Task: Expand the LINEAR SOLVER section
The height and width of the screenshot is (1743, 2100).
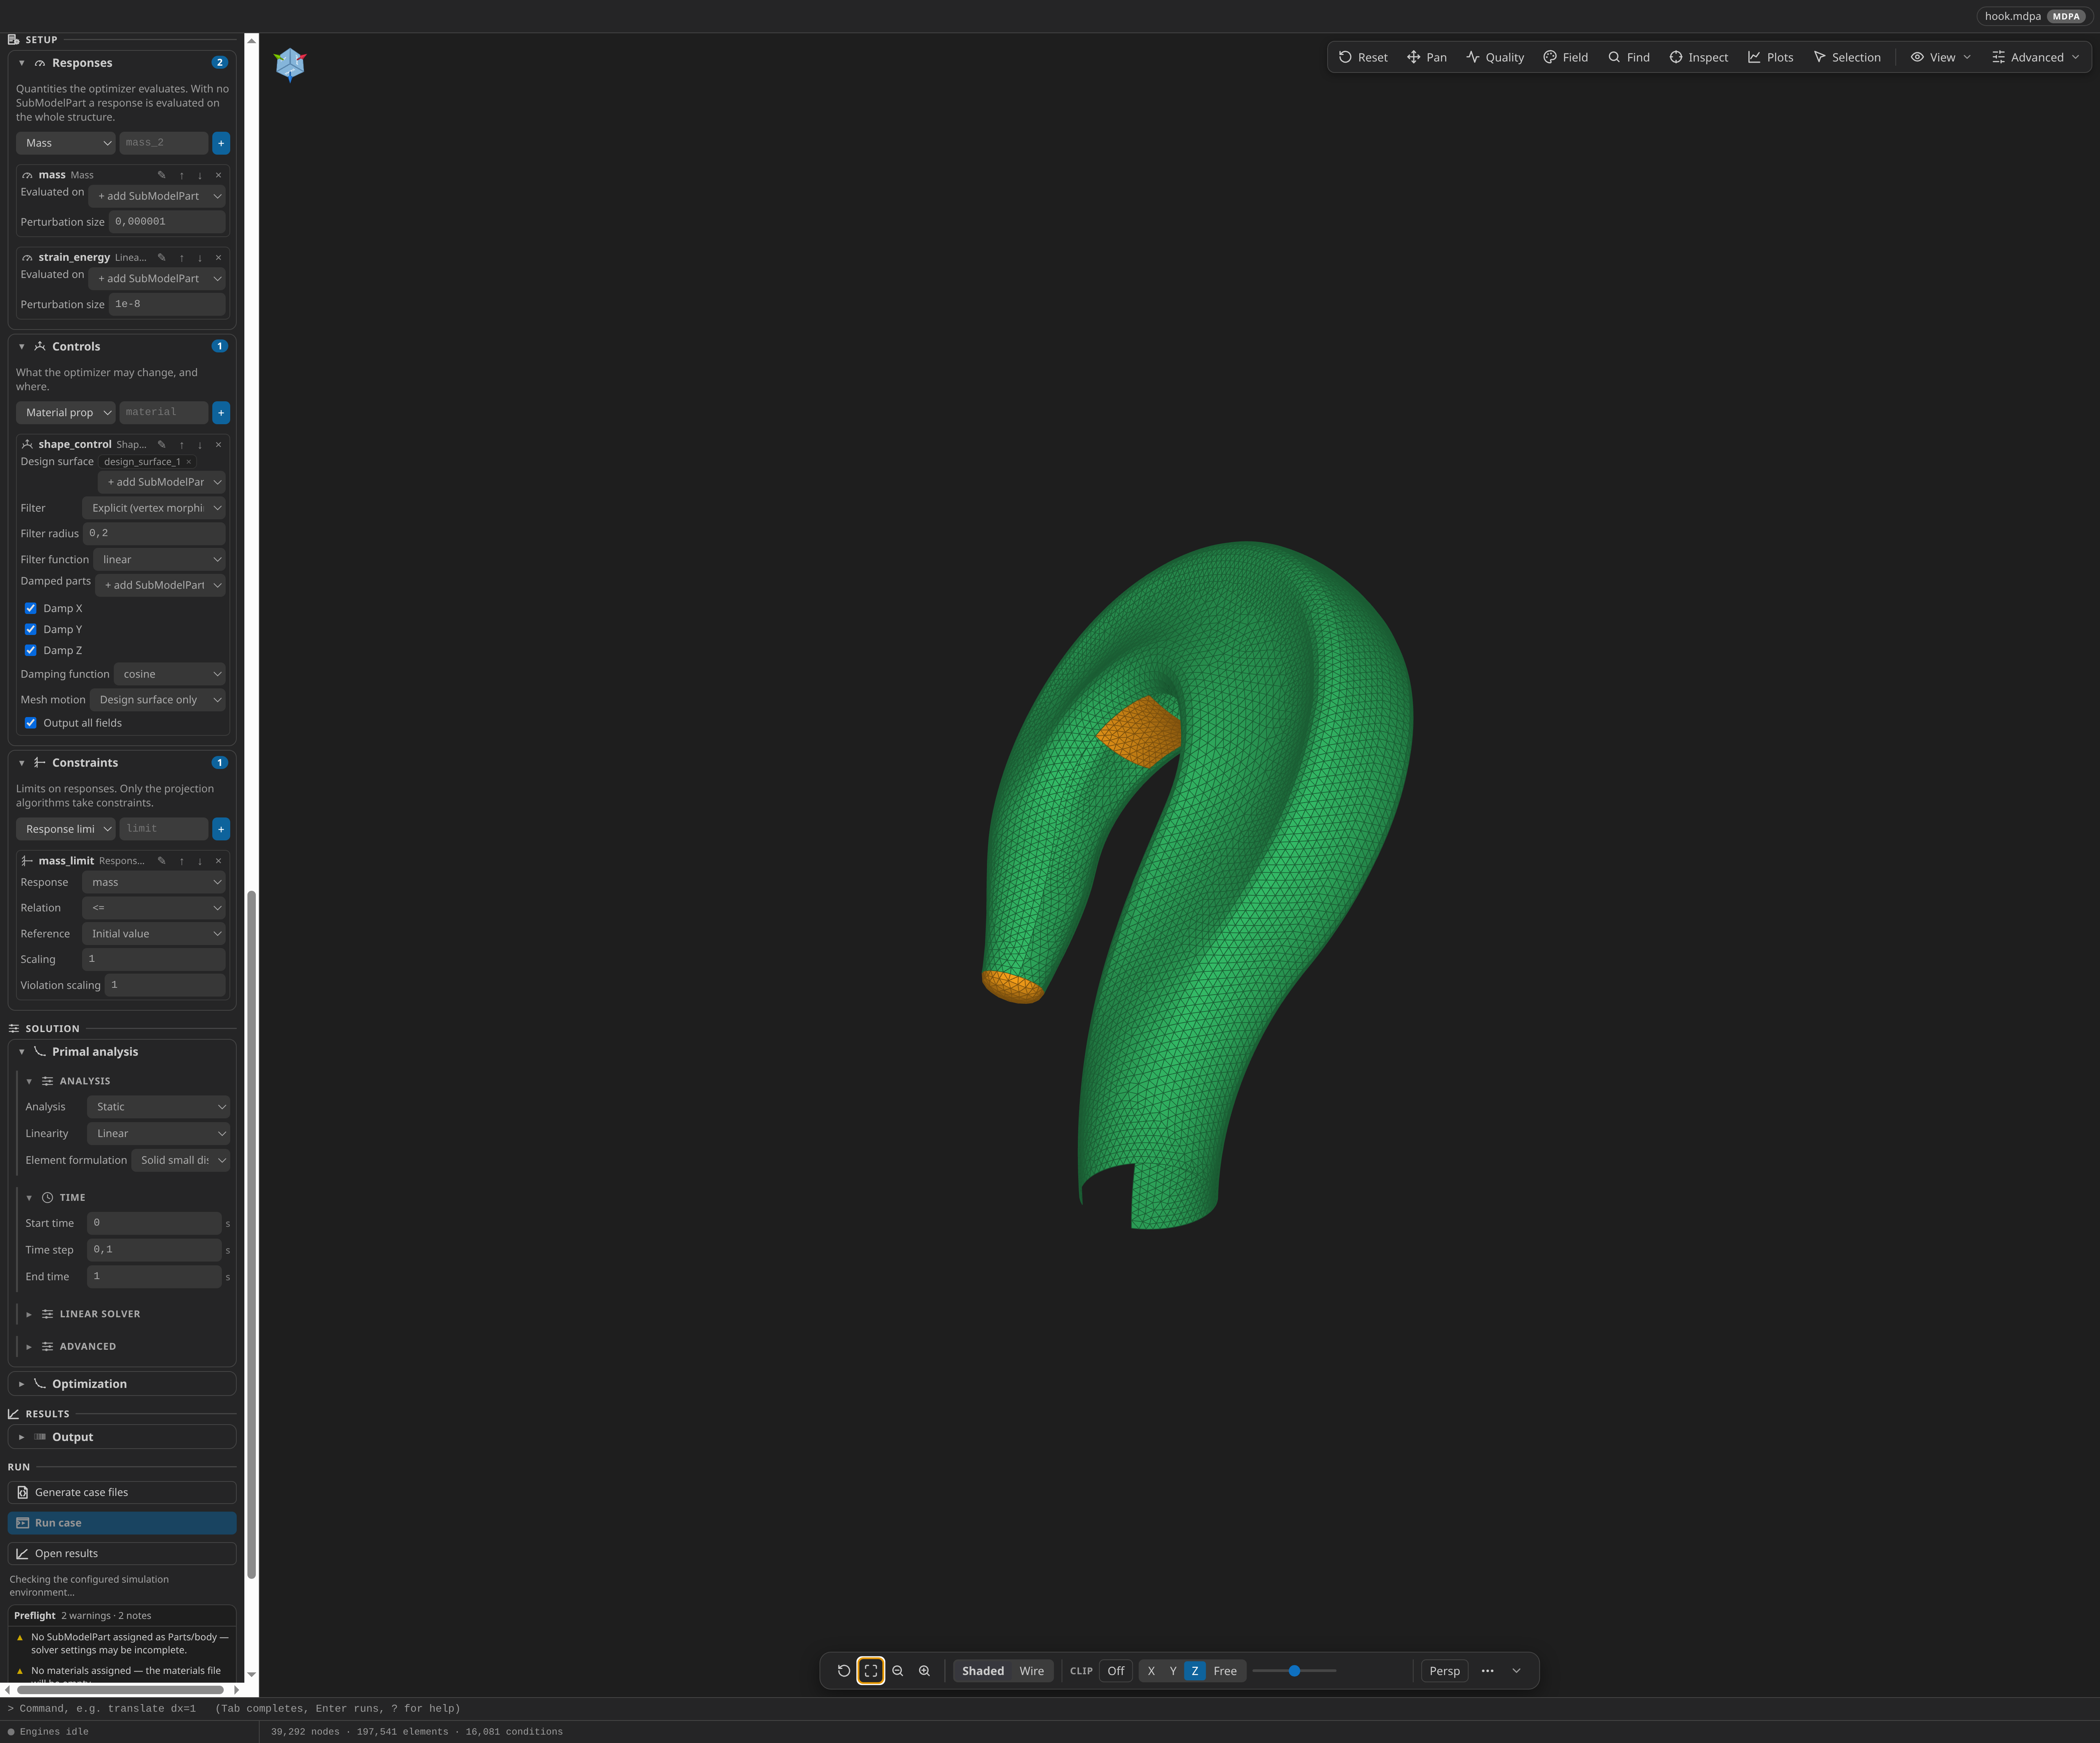Action: [x=100, y=1314]
